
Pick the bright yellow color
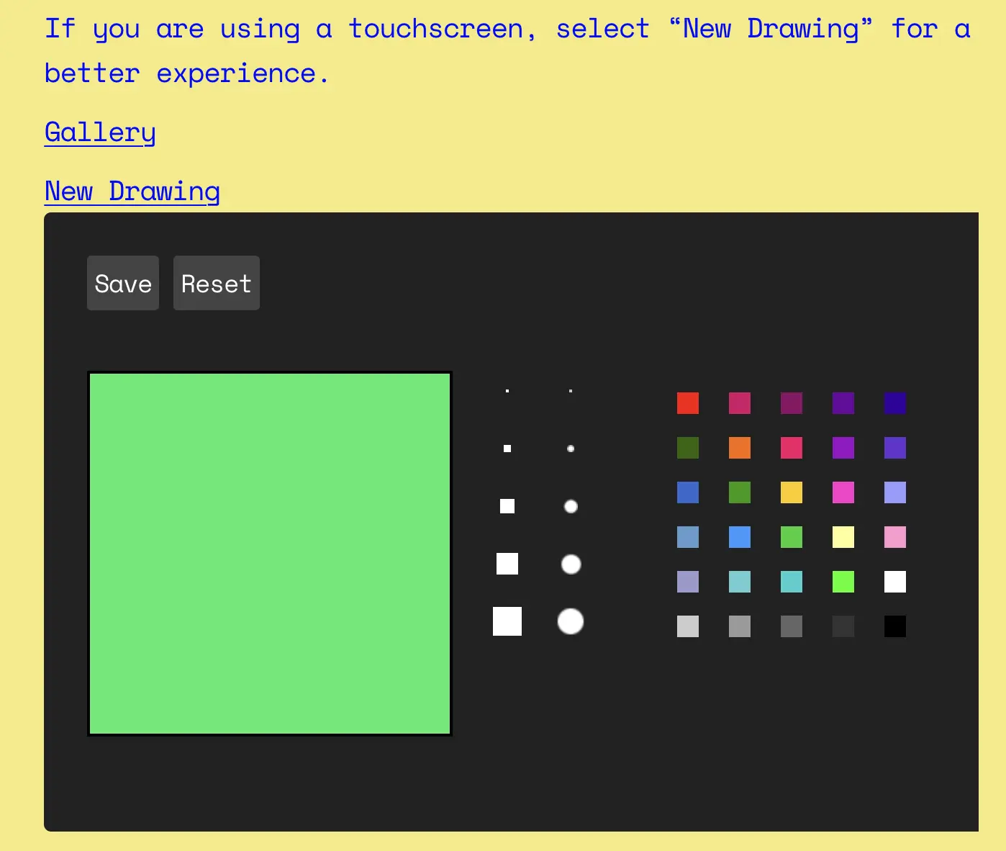pyautogui.click(x=792, y=492)
